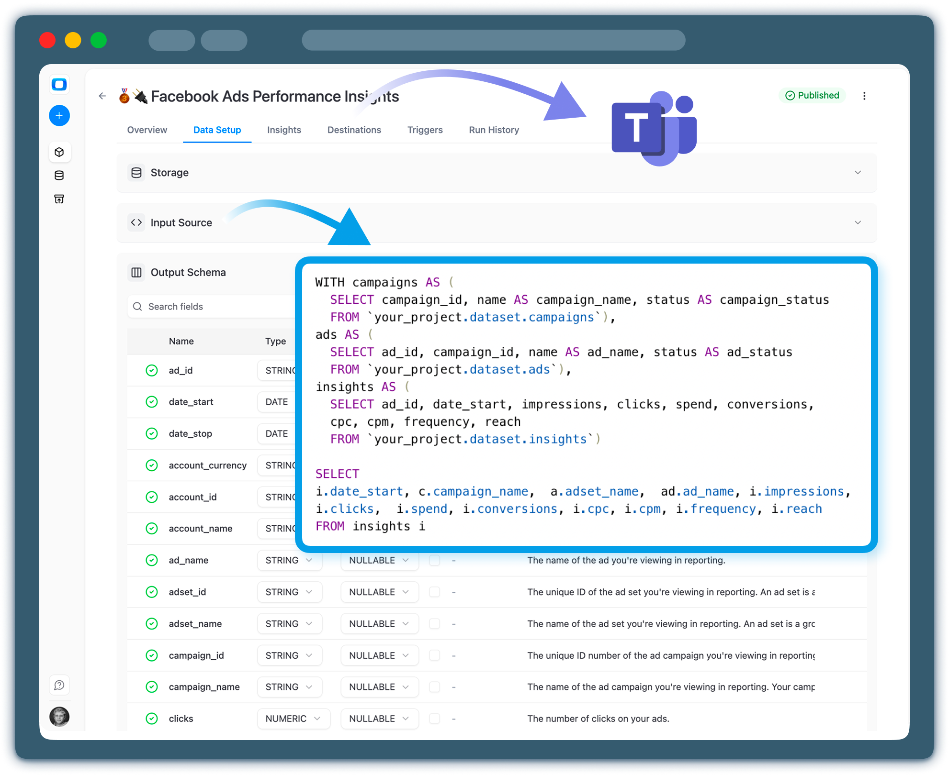The image size is (949, 775).
Task: Open the help chat bubble at sidebar bottom
Action: click(59, 685)
